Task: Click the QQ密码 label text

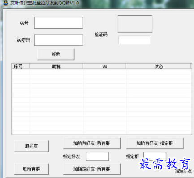Action: coord(23,40)
